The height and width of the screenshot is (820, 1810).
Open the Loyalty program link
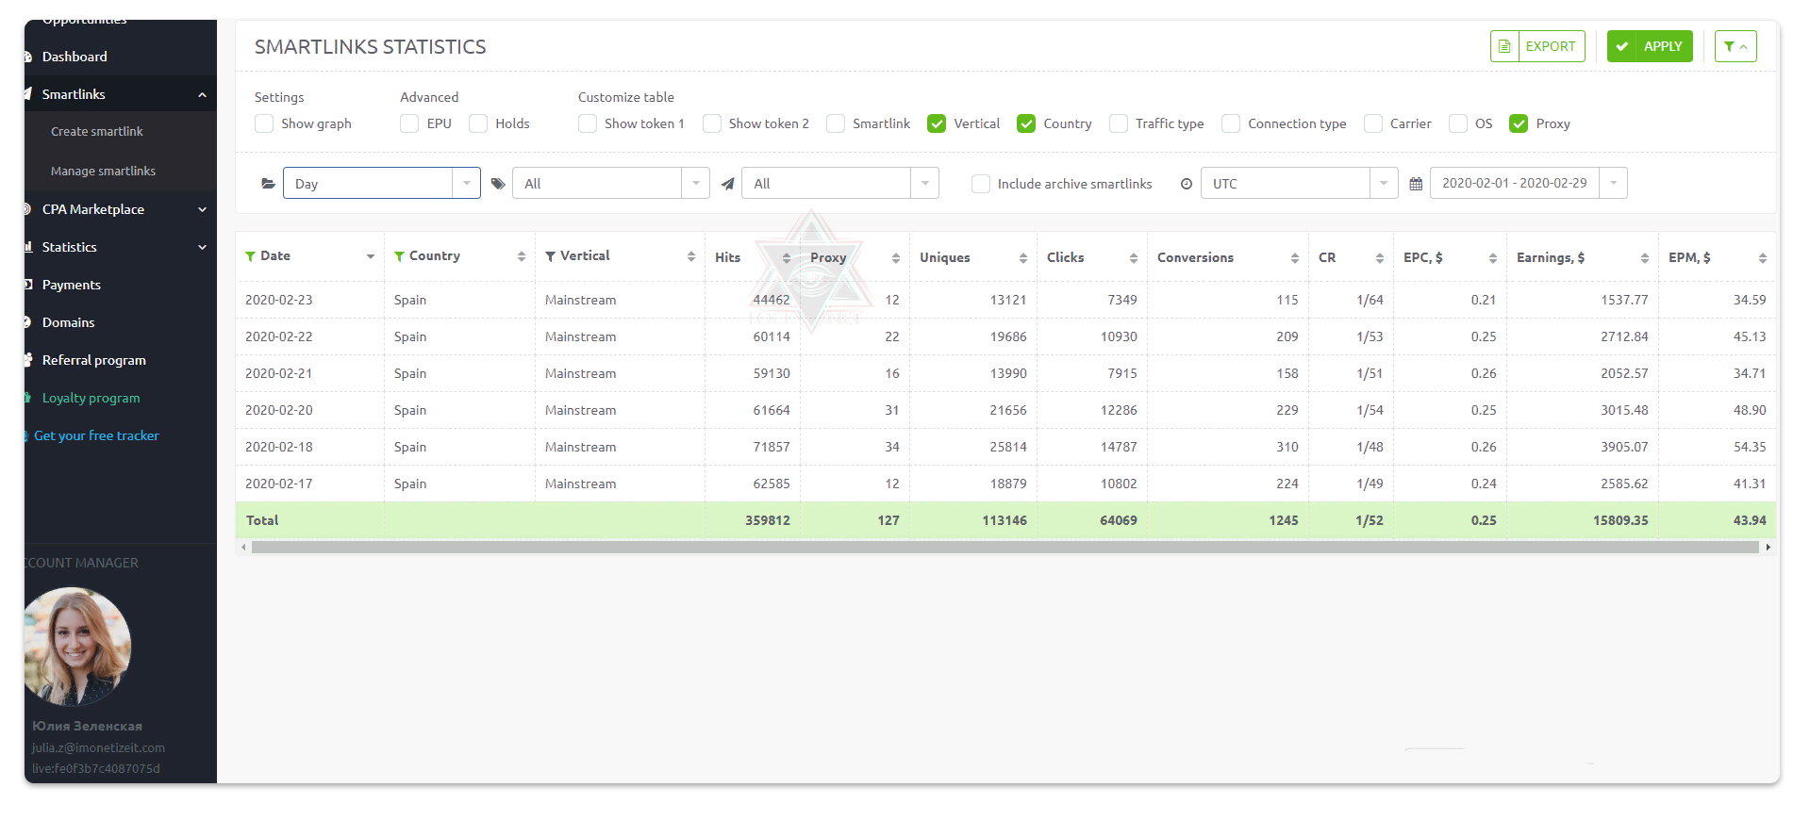[91, 398]
